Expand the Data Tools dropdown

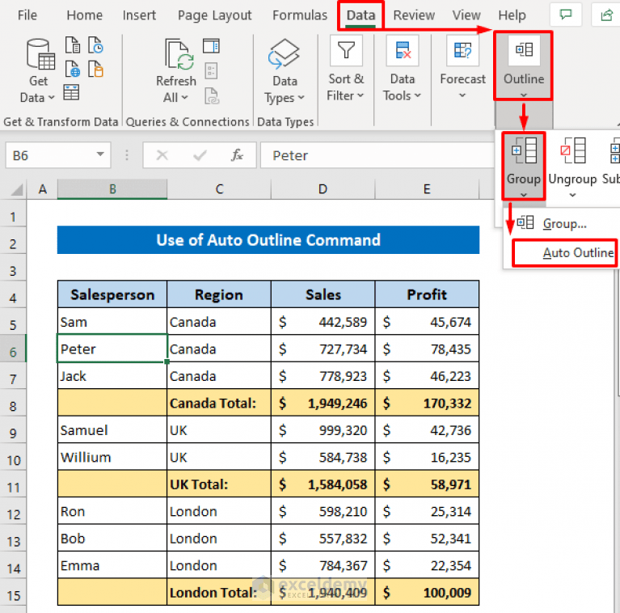tap(418, 95)
